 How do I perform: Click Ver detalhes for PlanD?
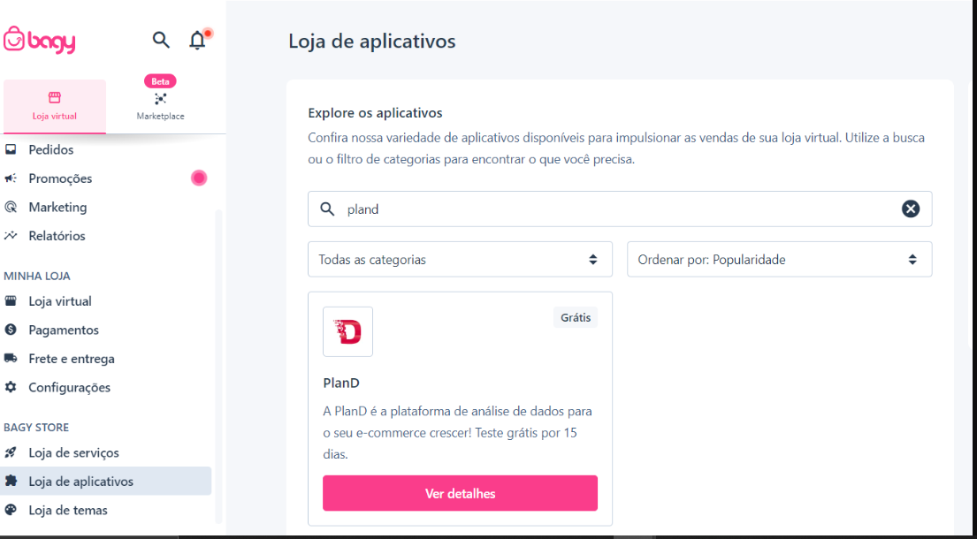coord(460,493)
